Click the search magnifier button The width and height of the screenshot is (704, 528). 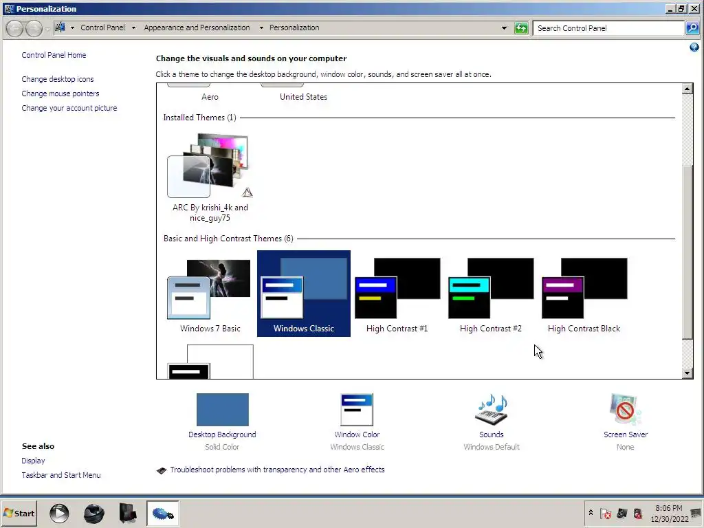pos(692,28)
